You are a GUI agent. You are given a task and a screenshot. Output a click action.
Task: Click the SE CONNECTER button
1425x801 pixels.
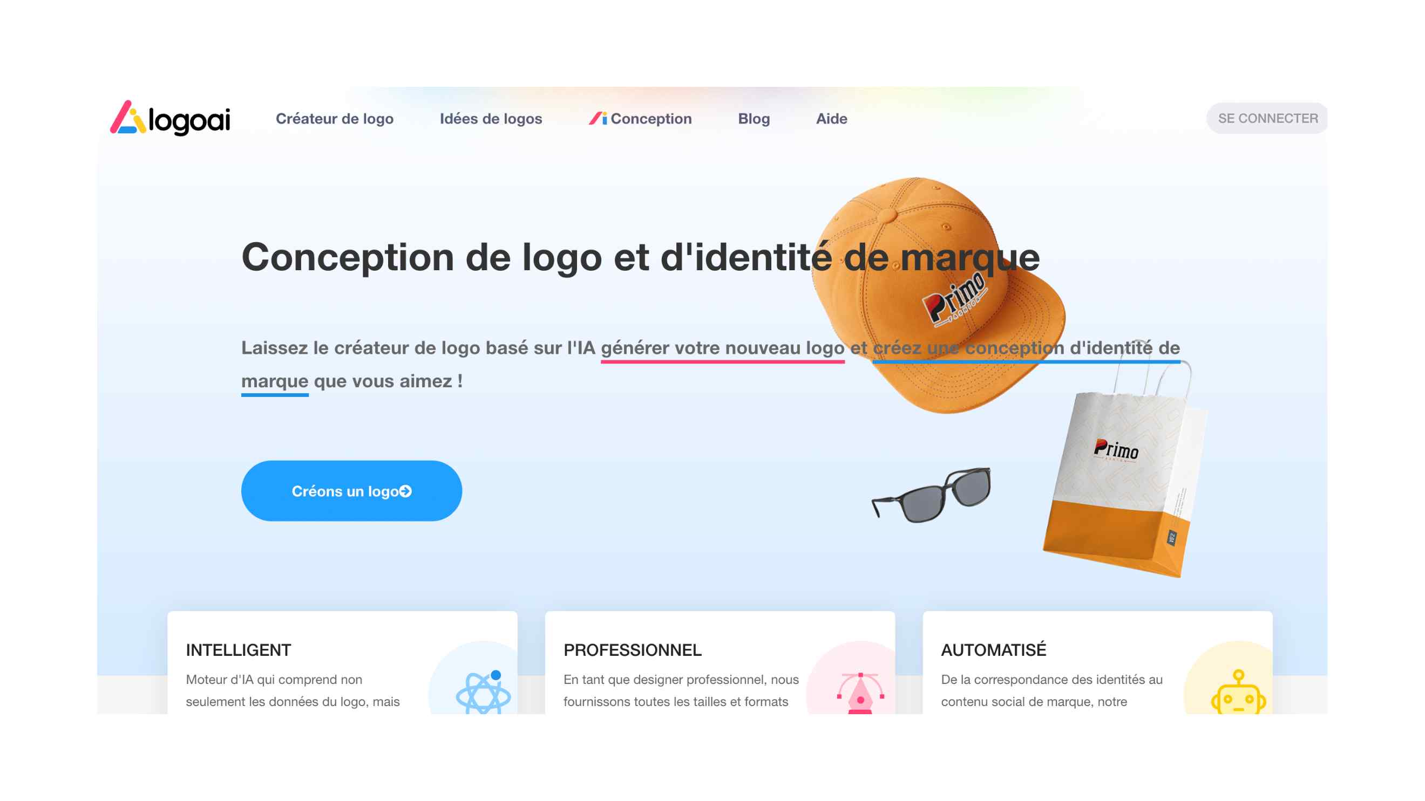point(1267,118)
